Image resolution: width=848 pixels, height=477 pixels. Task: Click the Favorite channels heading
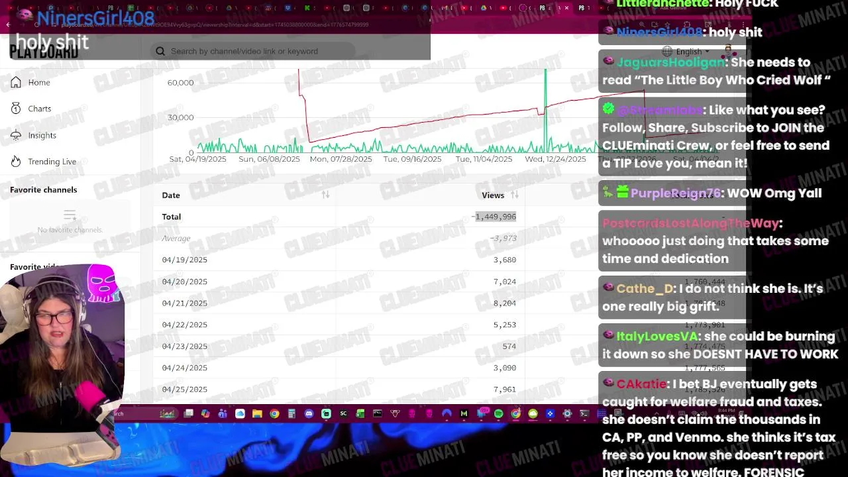coord(44,189)
